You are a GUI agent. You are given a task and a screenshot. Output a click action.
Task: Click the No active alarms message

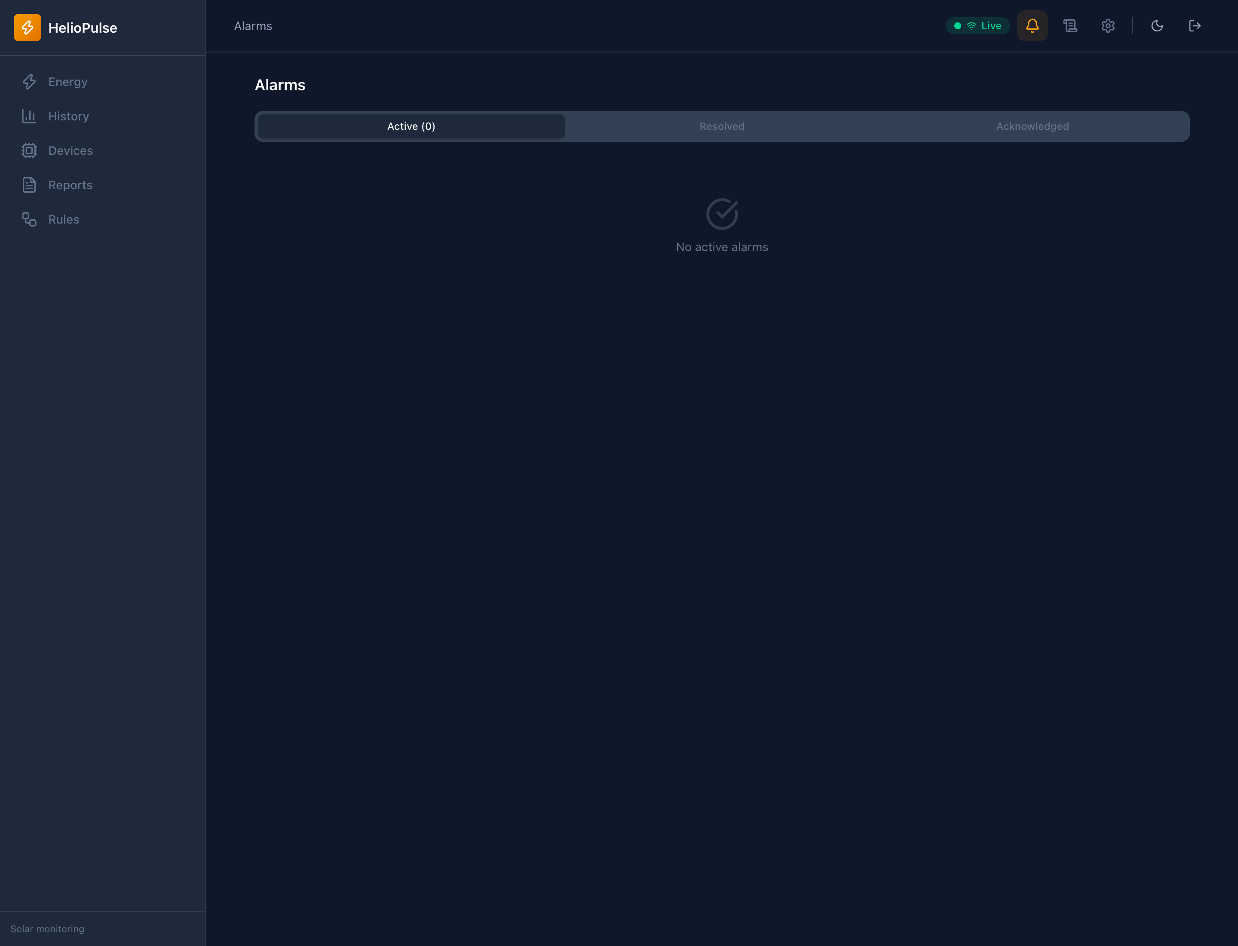(722, 247)
